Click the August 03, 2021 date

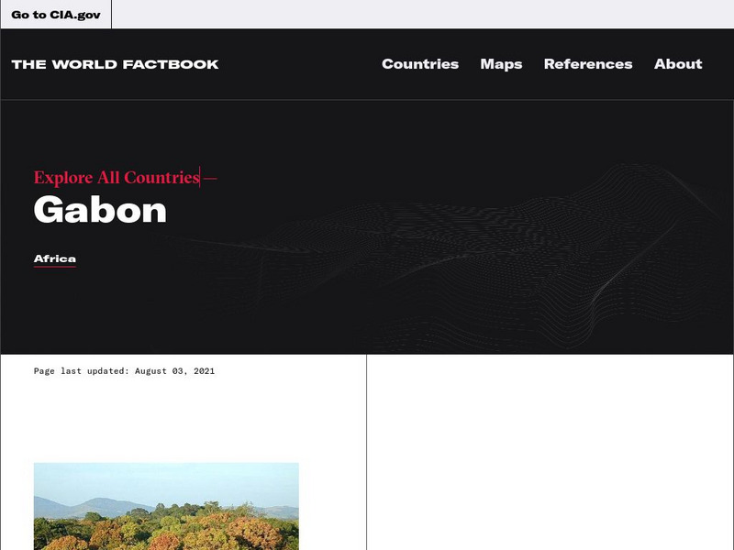(174, 371)
